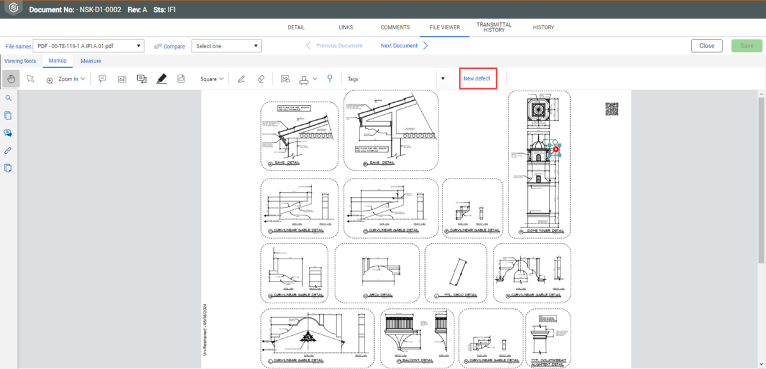Open the search panel in left sidebar

point(8,98)
